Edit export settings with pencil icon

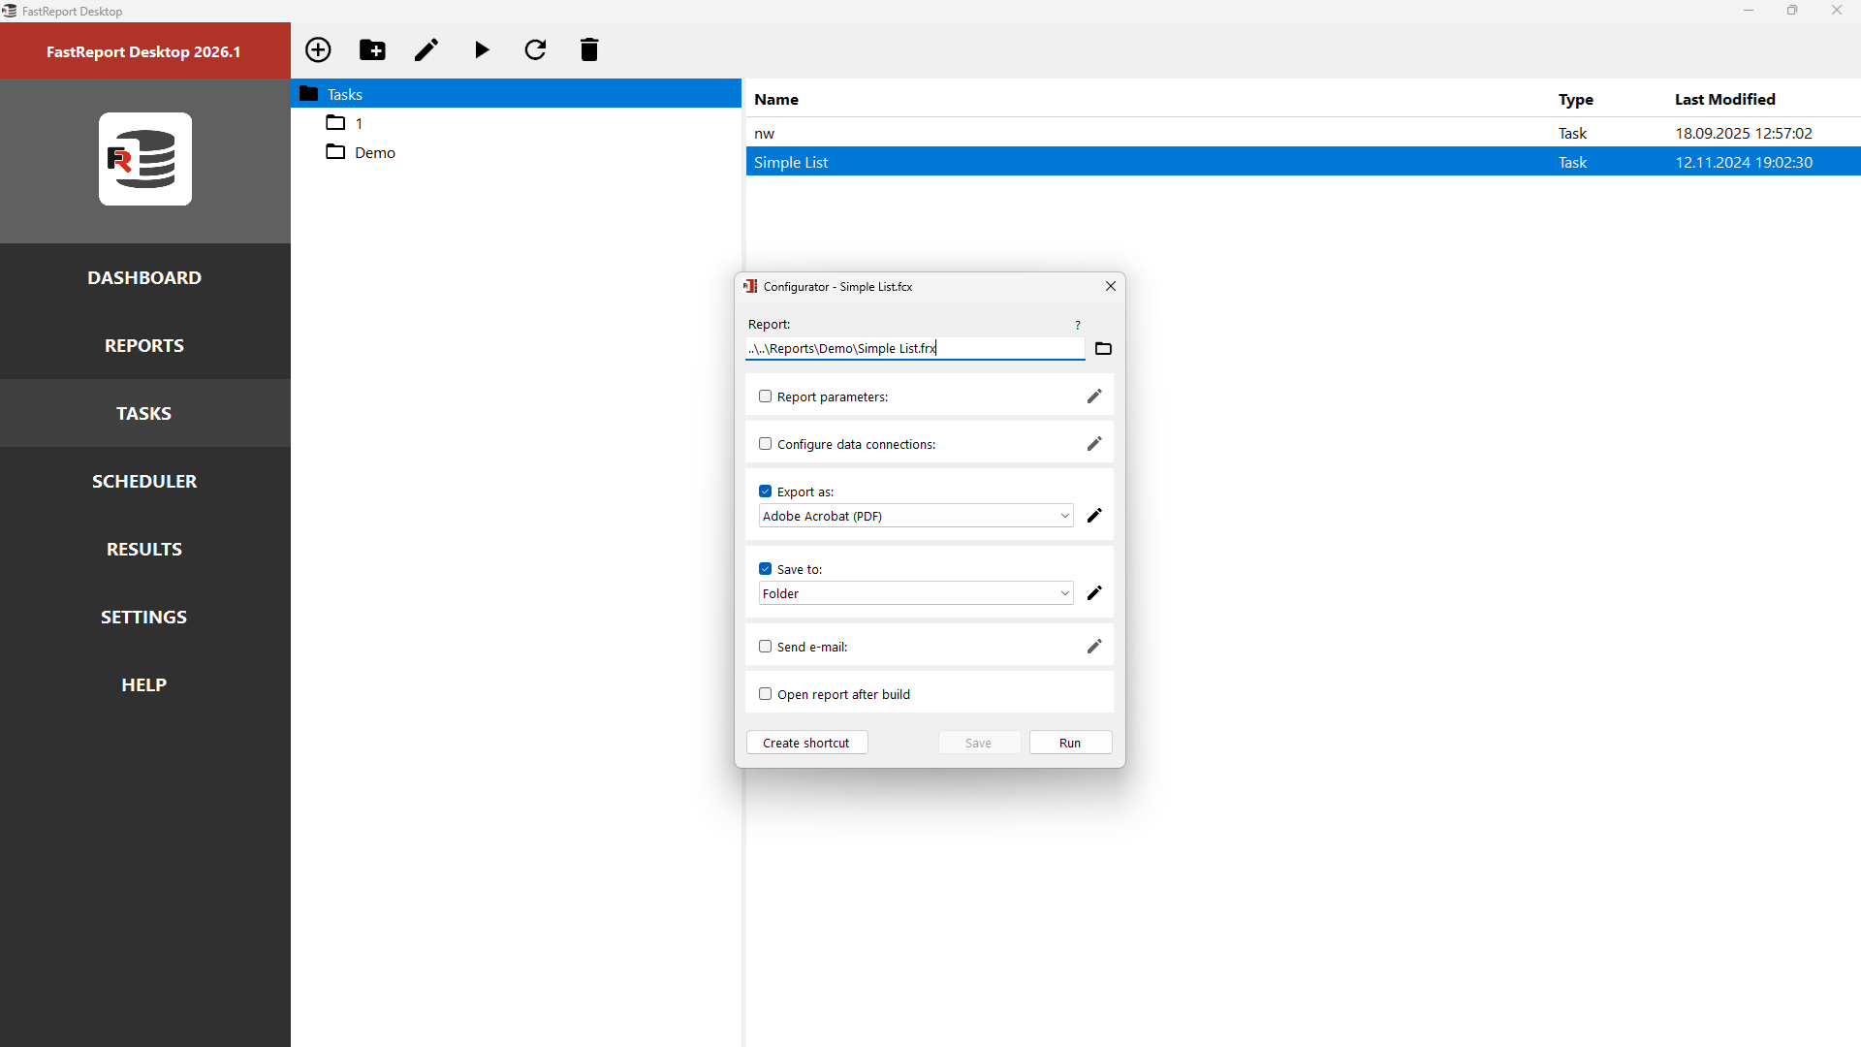1094,516
